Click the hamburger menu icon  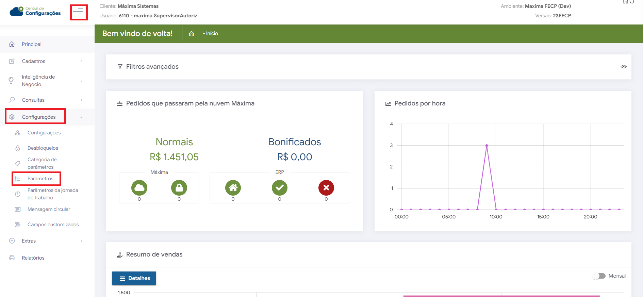pos(79,12)
